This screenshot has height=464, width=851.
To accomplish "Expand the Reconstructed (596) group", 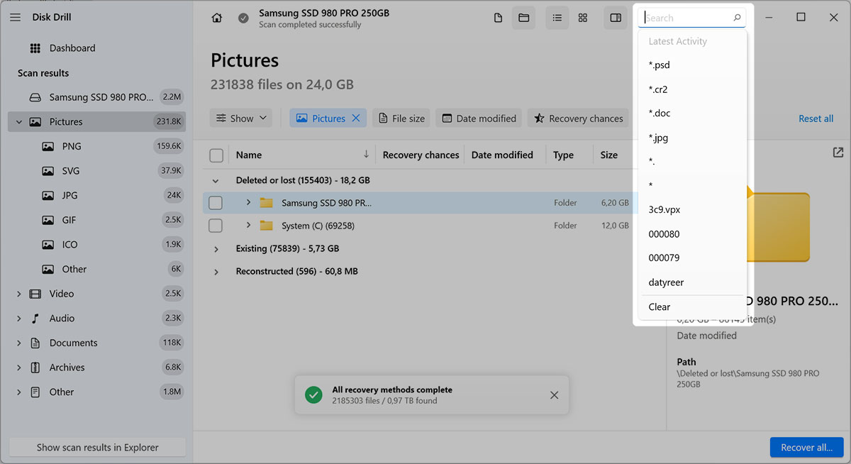I will 216,272.
